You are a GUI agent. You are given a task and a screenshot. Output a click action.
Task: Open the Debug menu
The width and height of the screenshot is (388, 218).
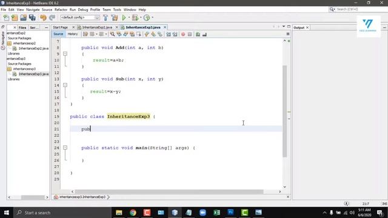click(x=83, y=10)
